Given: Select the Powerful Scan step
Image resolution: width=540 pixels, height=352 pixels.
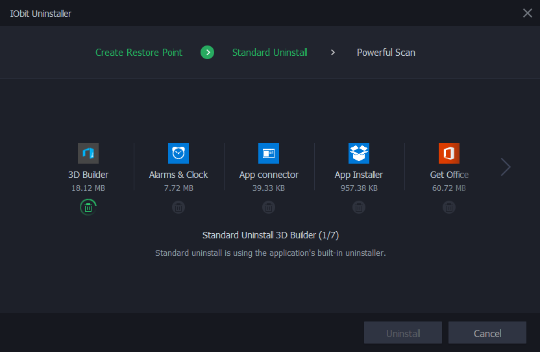Looking at the screenshot, I should coord(386,53).
